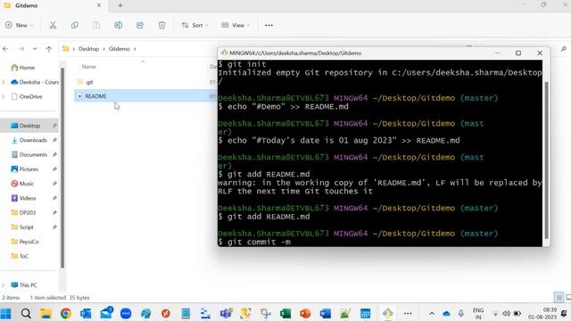Click the Copy icon in Explorer toolbar

pyautogui.click(x=75, y=25)
